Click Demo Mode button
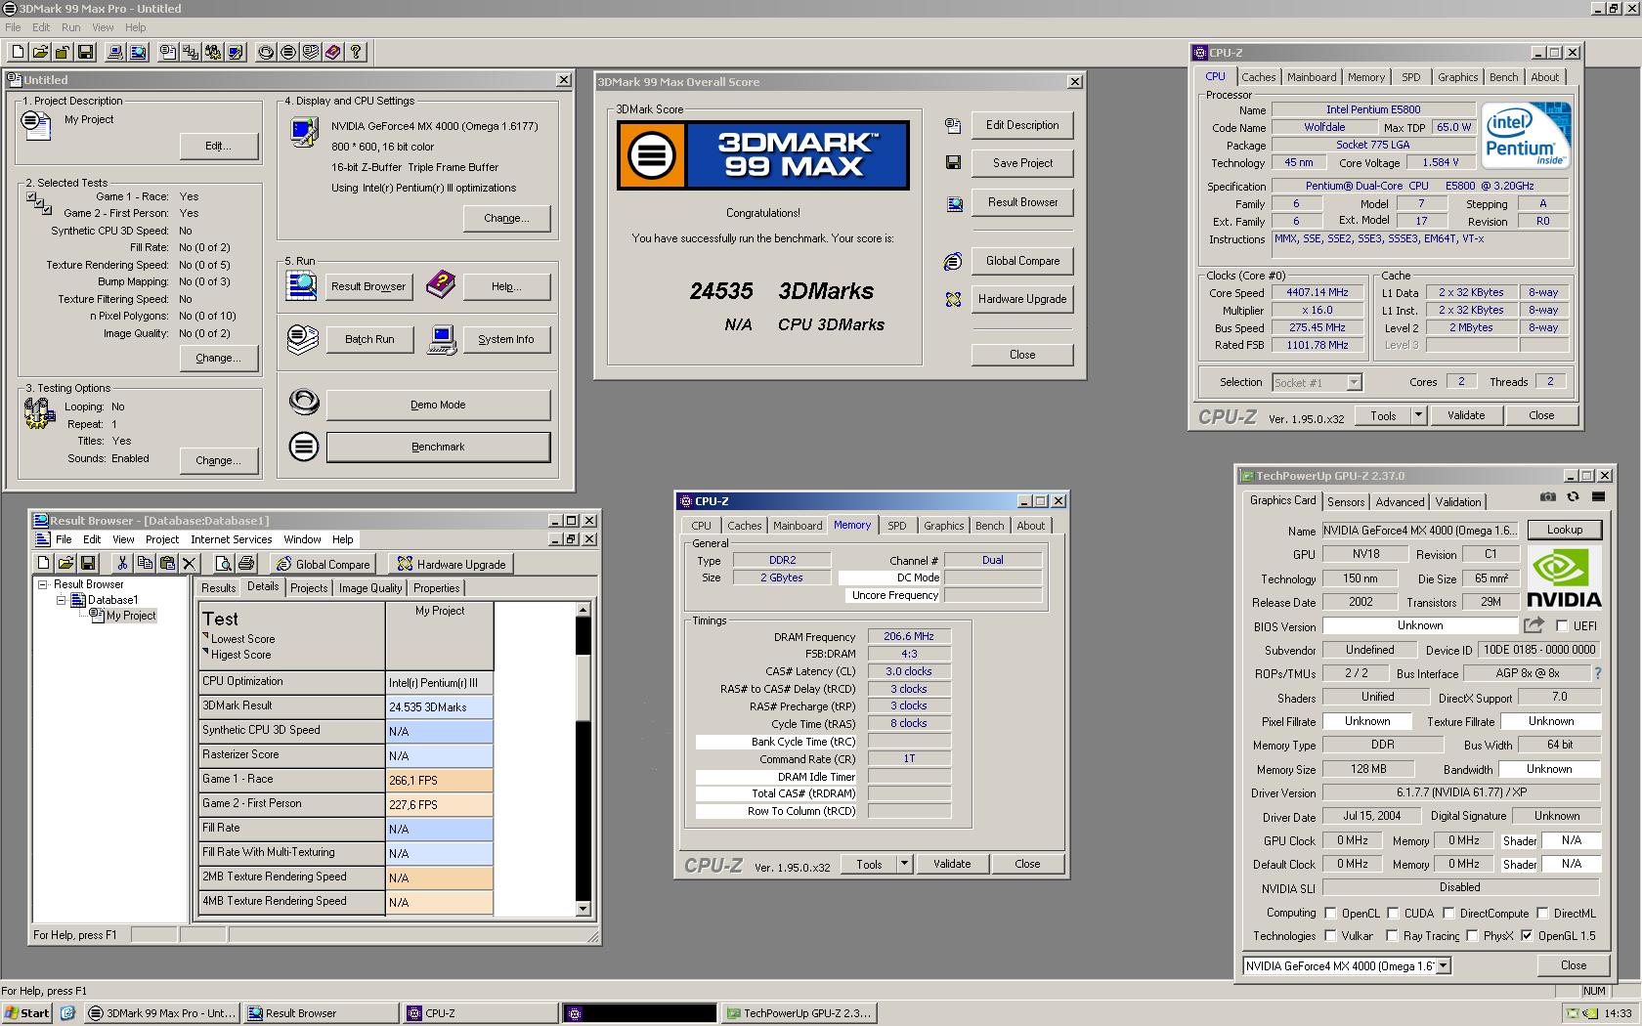 (x=438, y=405)
